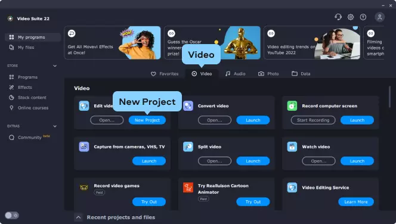Click Open button under Convert video
Screen dimensions: 396x224
[x=215, y=120]
